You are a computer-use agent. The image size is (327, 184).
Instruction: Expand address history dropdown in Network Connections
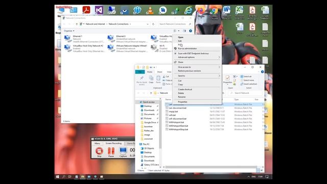pos(148,24)
